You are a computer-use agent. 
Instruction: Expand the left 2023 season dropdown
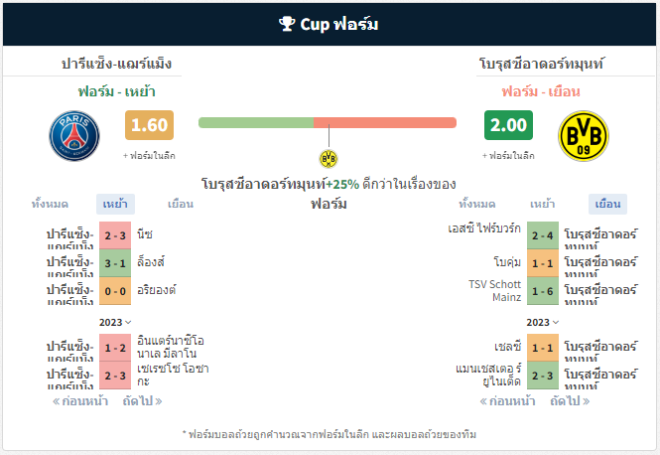point(115,322)
